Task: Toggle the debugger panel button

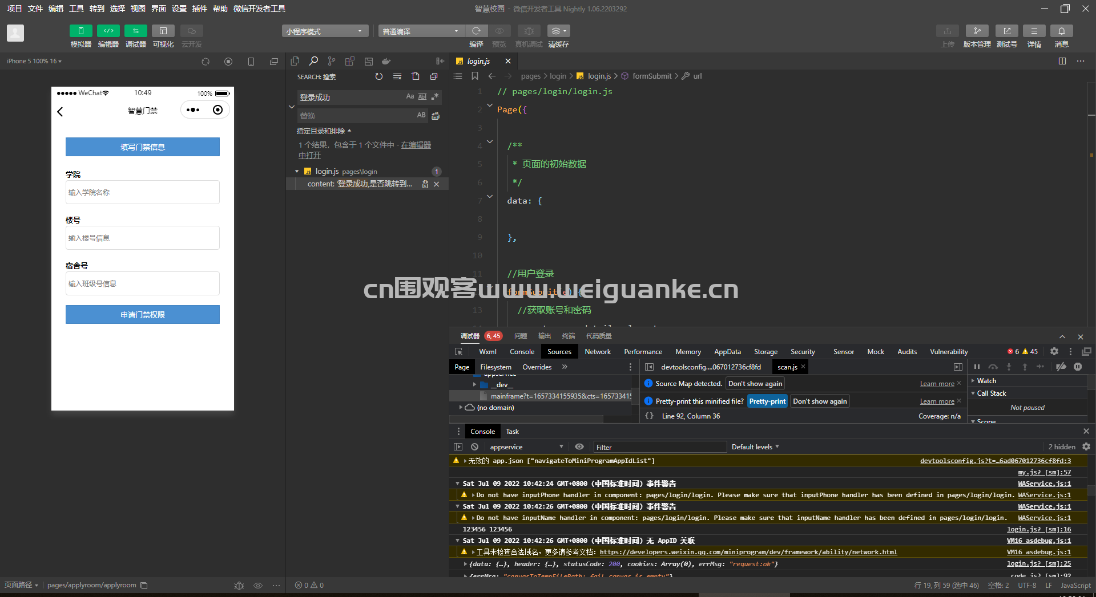Action: coord(135,31)
